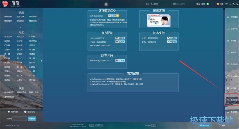The height and width of the screenshot is (129, 239).
Task: Focus the 房间号 input field
Action: (19, 119)
